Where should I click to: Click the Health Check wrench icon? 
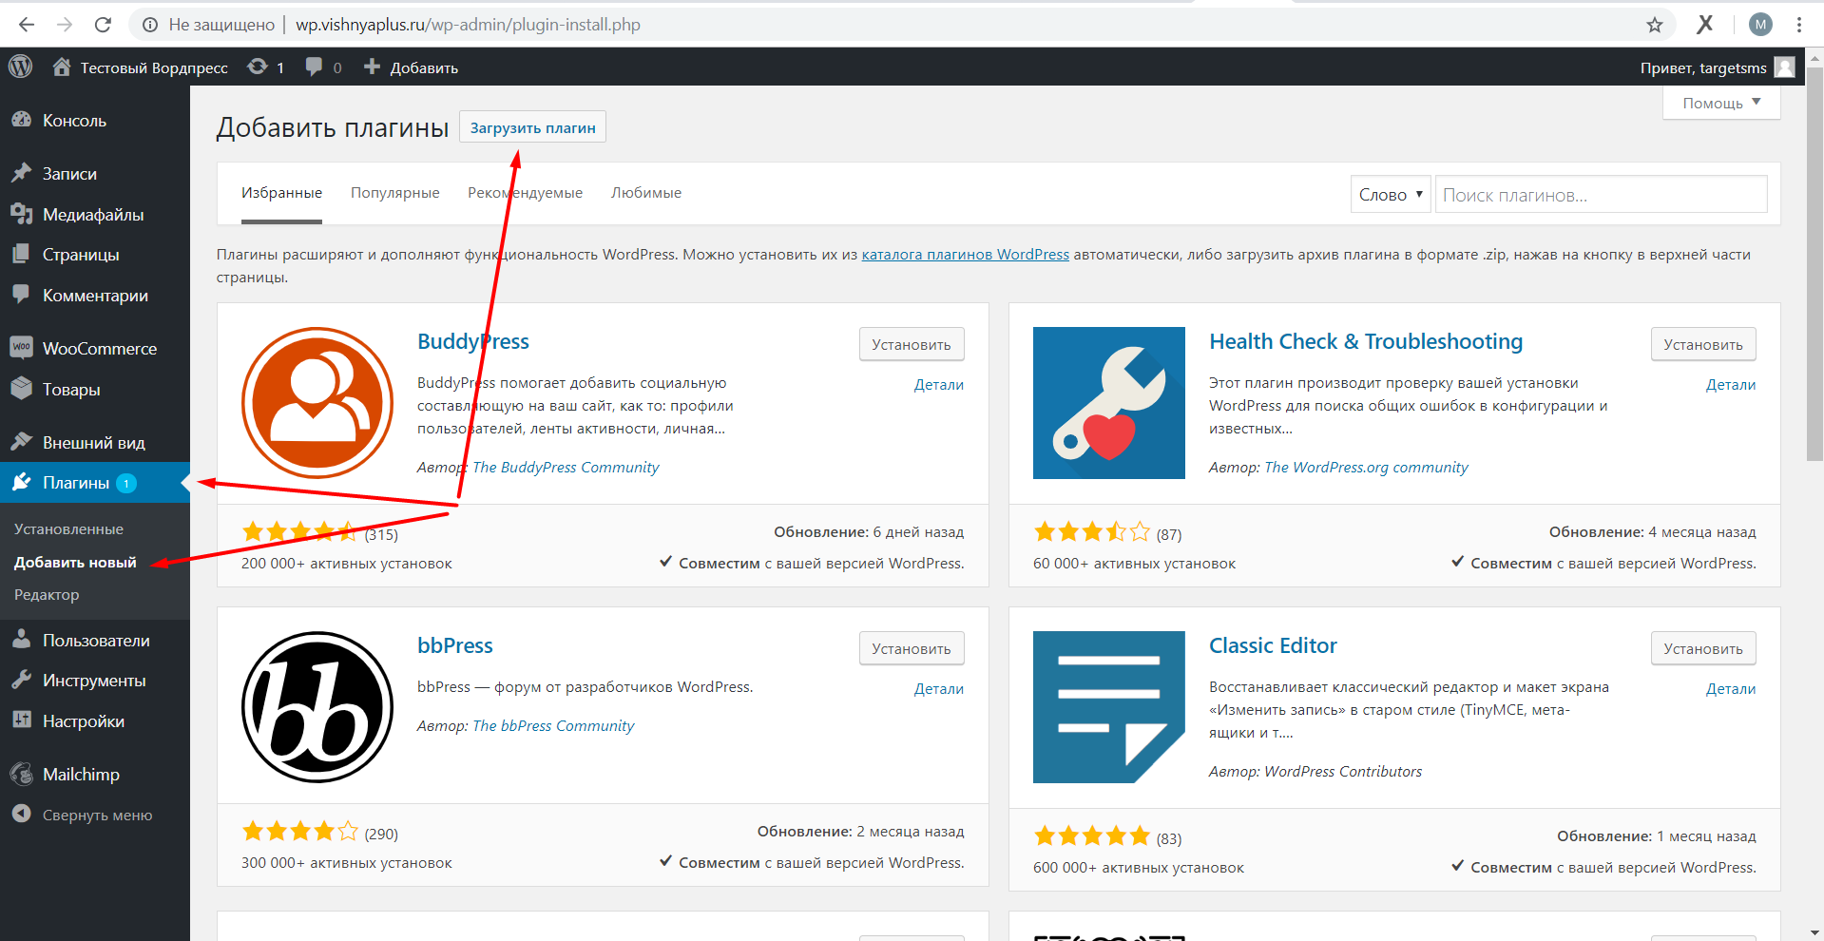point(1109,403)
